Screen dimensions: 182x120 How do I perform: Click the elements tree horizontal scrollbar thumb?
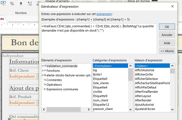(x=63, y=109)
